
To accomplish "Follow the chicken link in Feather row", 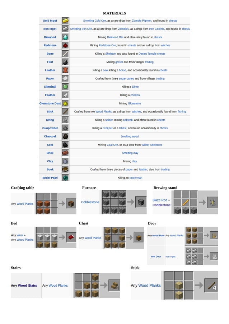I will [135, 95].
